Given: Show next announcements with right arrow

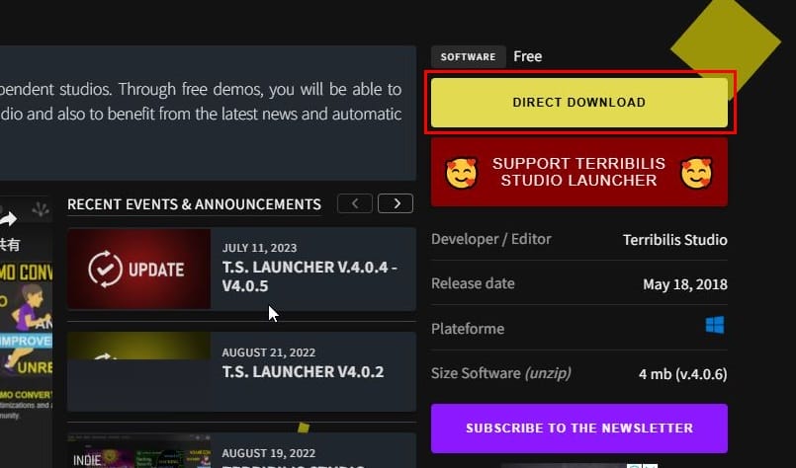Looking at the screenshot, I should (396, 203).
